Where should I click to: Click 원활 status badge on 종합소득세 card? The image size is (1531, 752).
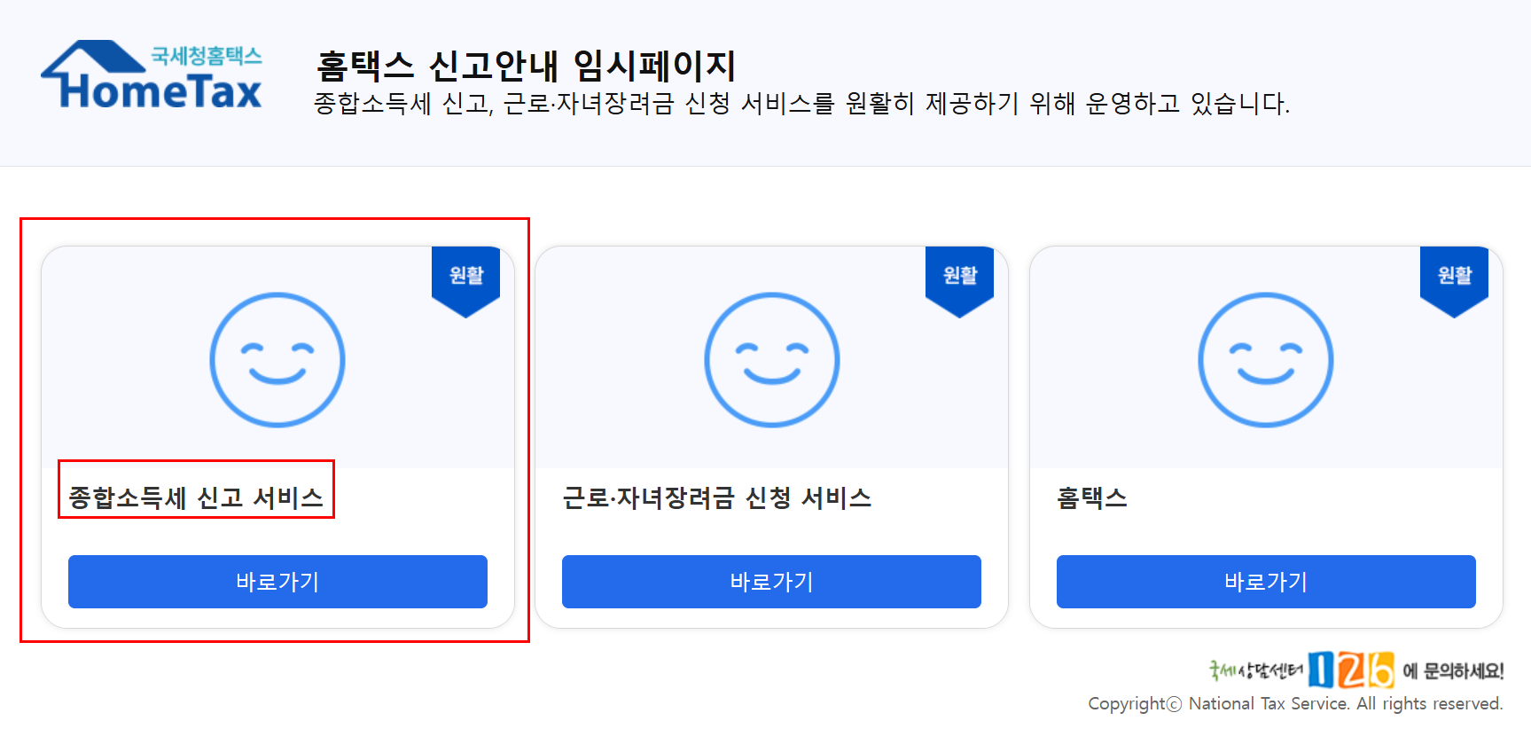(466, 281)
